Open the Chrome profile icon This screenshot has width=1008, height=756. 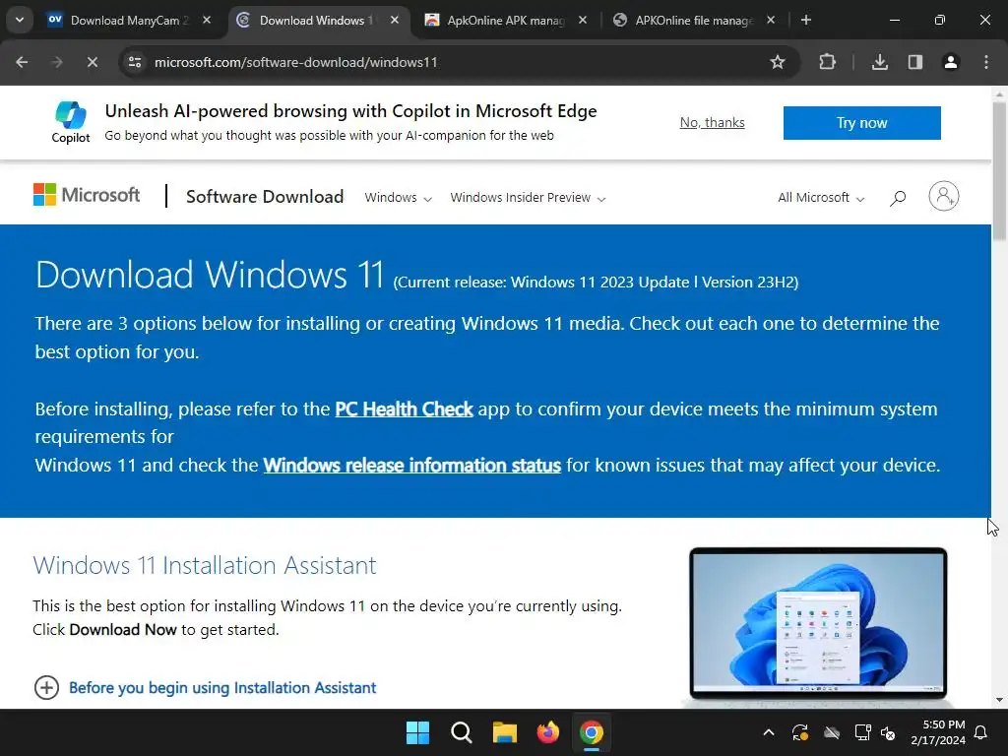(x=951, y=62)
